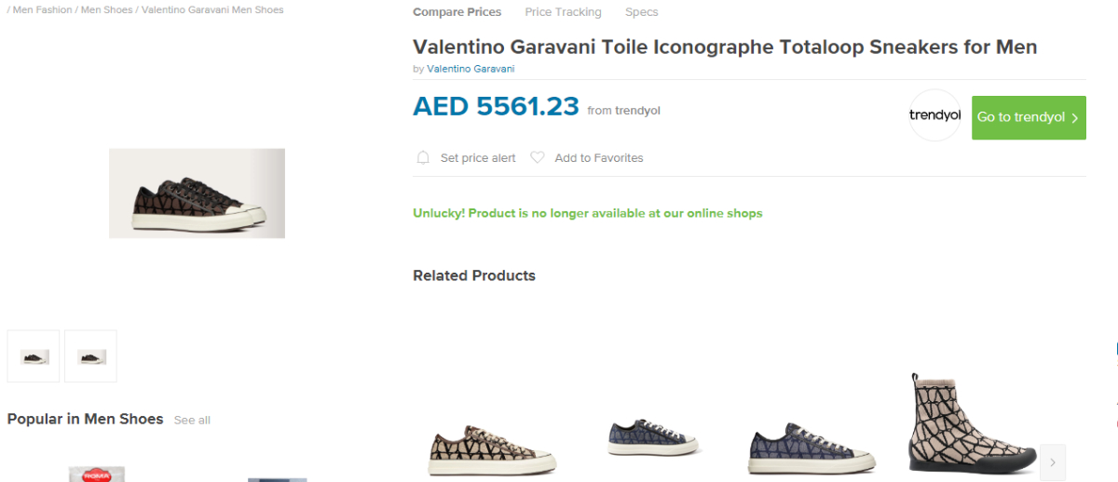Open the Specs tab
The image size is (1118, 482).
click(641, 12)
